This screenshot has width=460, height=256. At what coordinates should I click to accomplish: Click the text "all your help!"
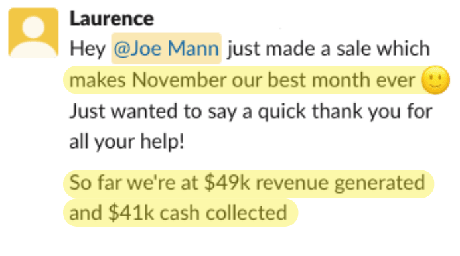point(127,142)
